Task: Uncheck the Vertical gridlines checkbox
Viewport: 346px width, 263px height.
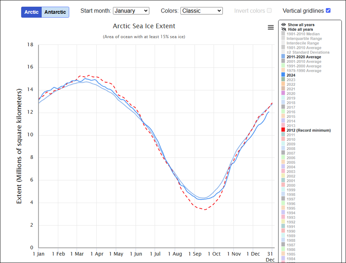Action: point(328,11)
